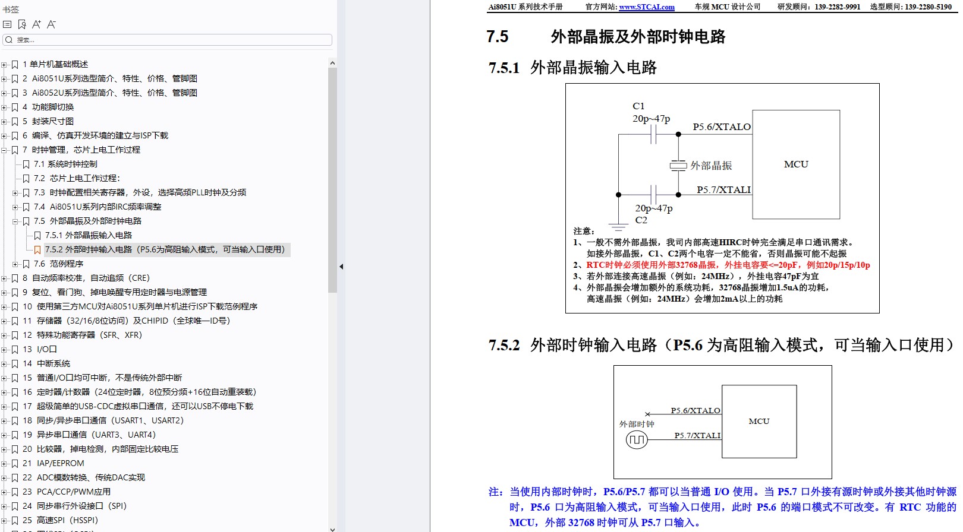The image size is (963, 532).
Task: Expand section '7.6 范例程序' node
Action: [x=15, y=264]
